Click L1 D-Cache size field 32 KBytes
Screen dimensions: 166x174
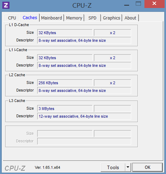point(65,33)
